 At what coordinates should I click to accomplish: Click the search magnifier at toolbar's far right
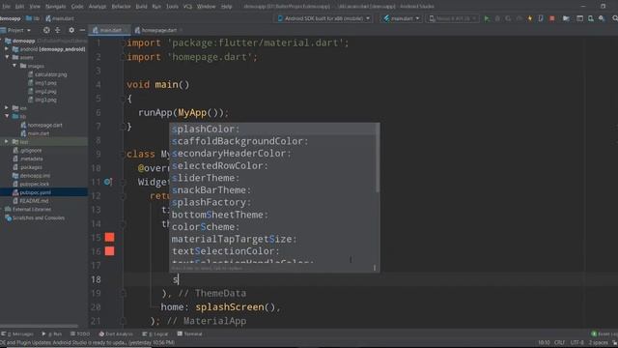614,18
